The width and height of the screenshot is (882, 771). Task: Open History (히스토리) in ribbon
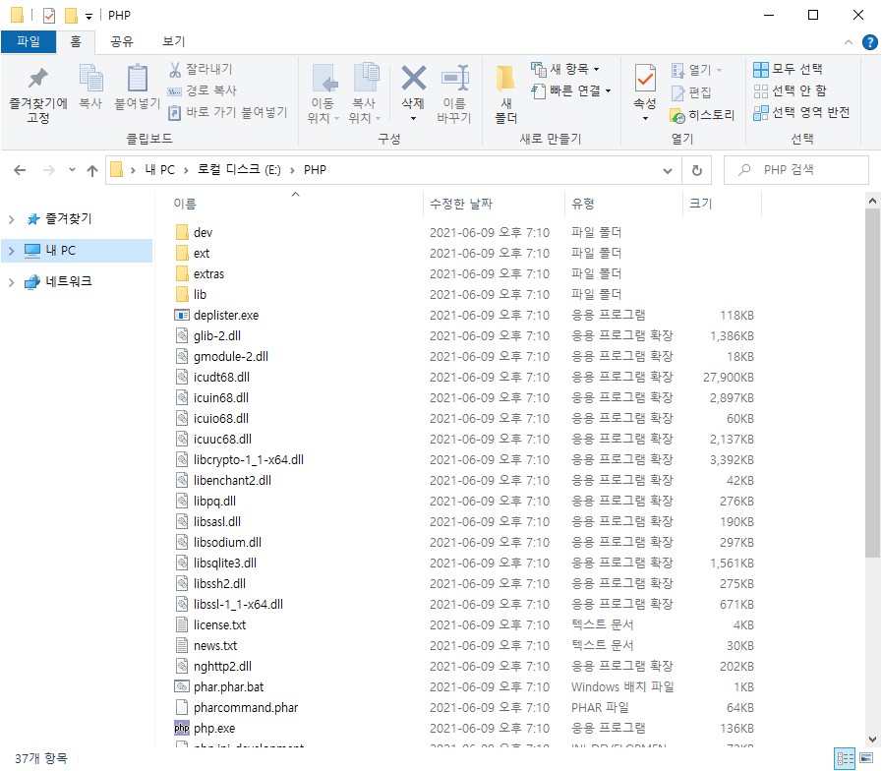[x=703, y=115]
